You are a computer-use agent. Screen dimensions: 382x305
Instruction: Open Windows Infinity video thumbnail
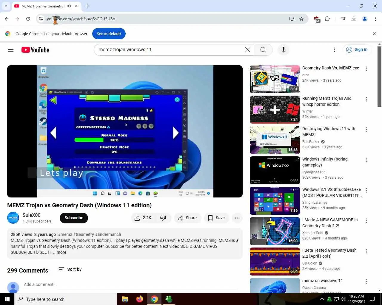(x=275, y=170)
